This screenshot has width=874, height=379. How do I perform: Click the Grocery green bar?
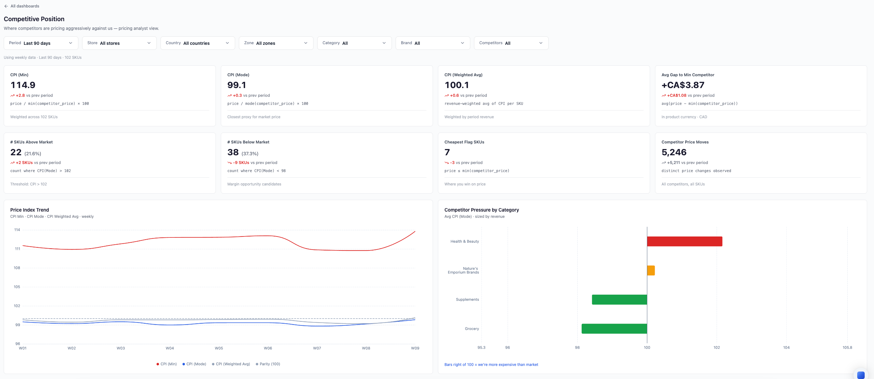click(x=614, y=329)
